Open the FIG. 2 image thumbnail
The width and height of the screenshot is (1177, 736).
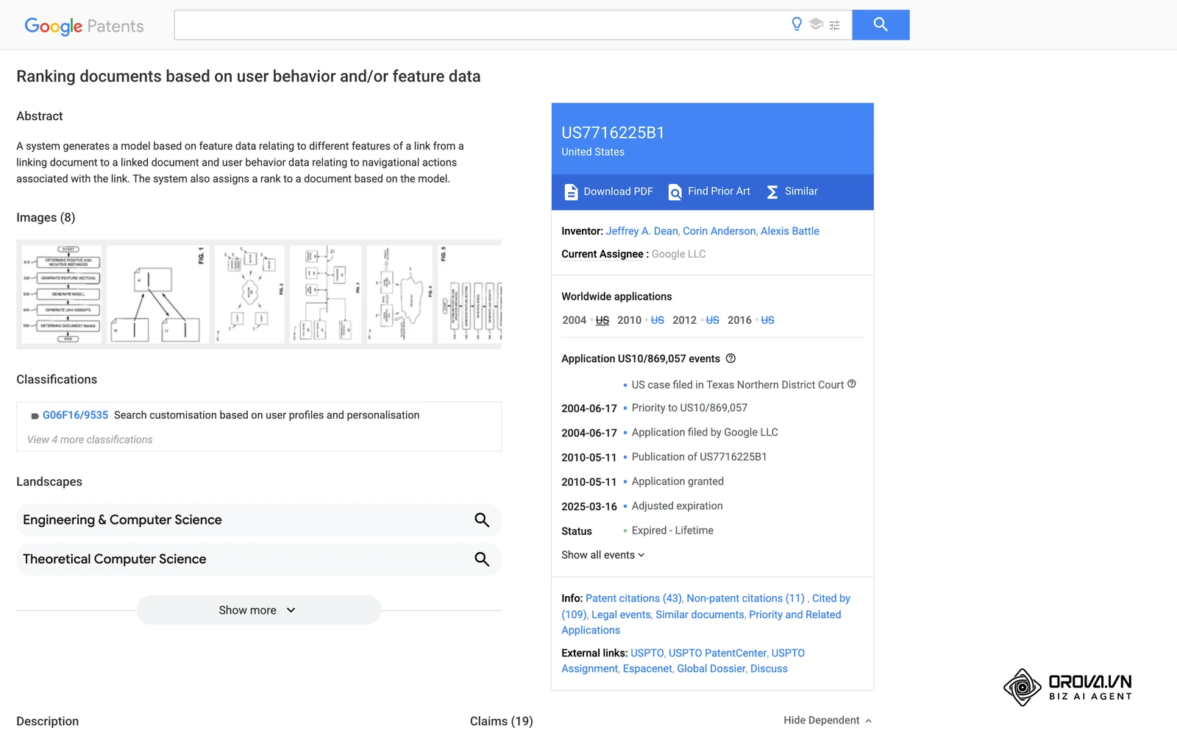tap(249, 294)
